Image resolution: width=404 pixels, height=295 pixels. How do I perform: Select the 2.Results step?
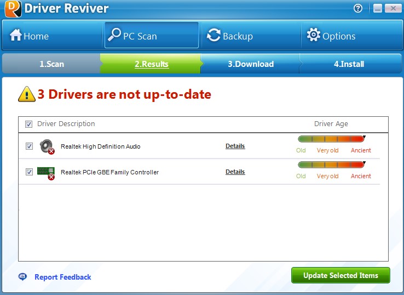click(152, 64)
